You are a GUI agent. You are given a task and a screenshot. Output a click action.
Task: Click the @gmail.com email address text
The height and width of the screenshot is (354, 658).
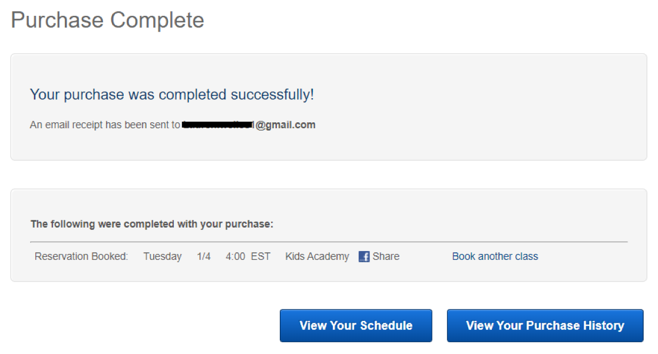point(285,125)
